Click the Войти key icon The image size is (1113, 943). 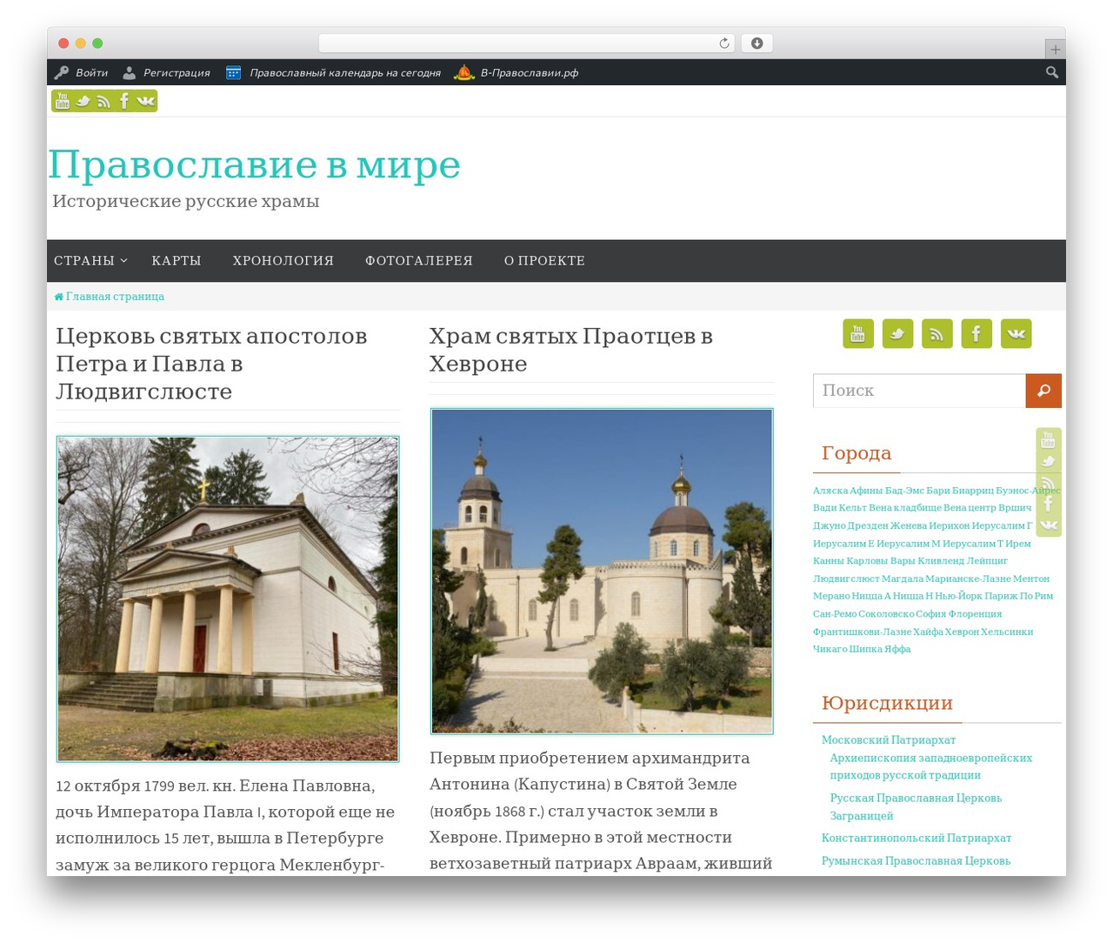61,73
